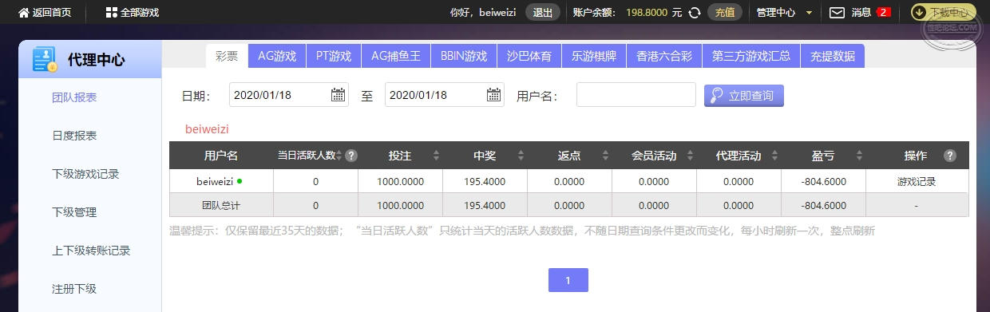Open the 消息 messages link
Image resolution: width=990 pixels, height=312 pixels.
(861, 12)
